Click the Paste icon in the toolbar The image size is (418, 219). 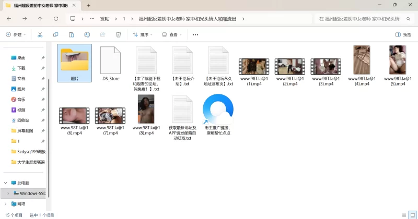tap(71, 34)
